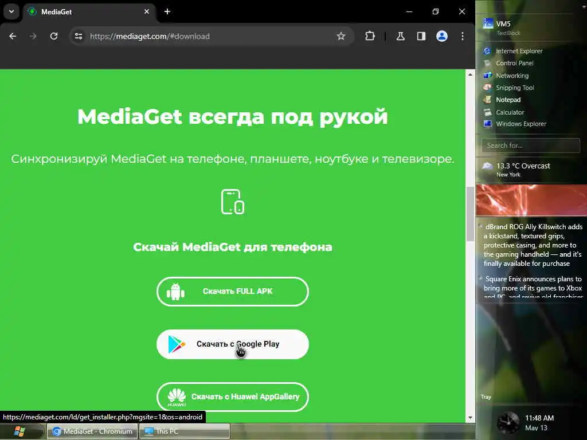
Task: Click the Google Play logo icon
Action: tap(177, 344)
